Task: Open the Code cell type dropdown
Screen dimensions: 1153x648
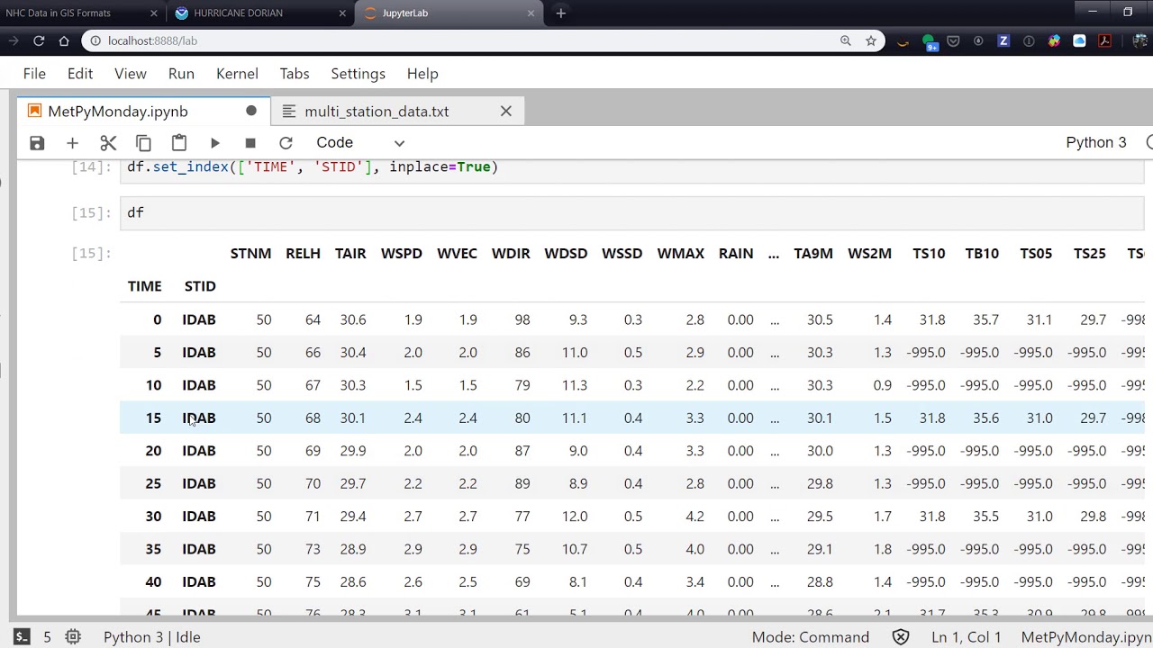Action: coord(360,143)
